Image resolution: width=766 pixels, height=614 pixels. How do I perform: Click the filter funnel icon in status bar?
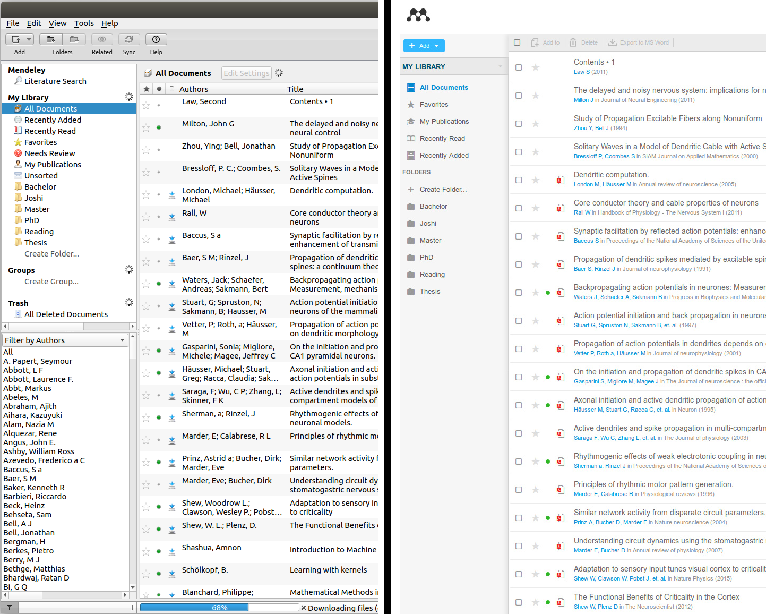[10, 607]
